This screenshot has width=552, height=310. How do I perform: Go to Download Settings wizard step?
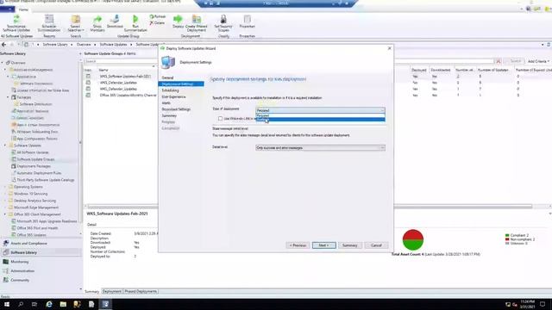tap(176, 109)
